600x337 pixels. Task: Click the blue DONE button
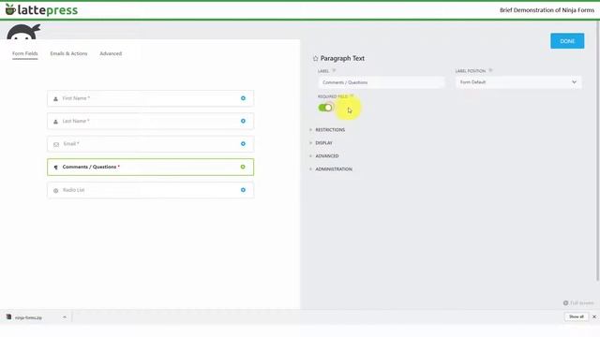pyautogui.click(x=567, y=41)
